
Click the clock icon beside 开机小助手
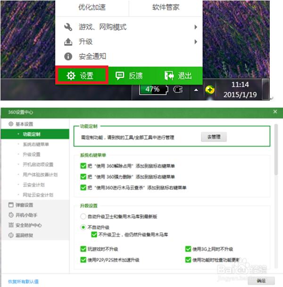(x=11, y=215)
